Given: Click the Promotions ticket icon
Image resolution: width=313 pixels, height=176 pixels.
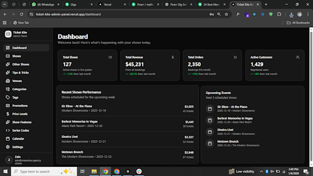Looking at the screenshot, I should [x=7, y=106].
